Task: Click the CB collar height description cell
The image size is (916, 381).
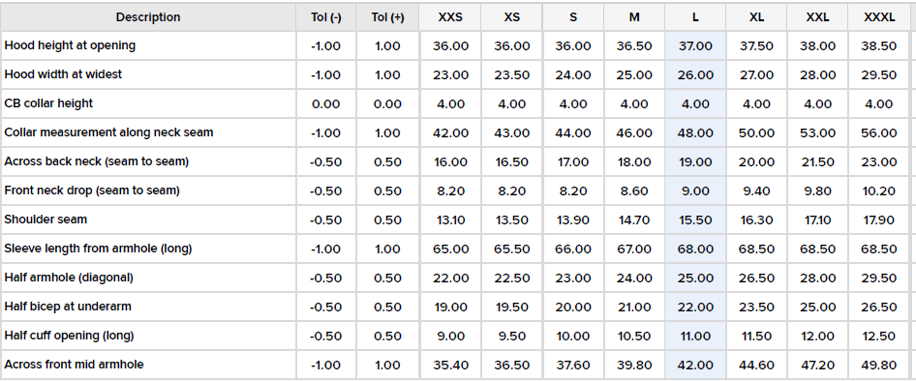Action: [148, 103]
